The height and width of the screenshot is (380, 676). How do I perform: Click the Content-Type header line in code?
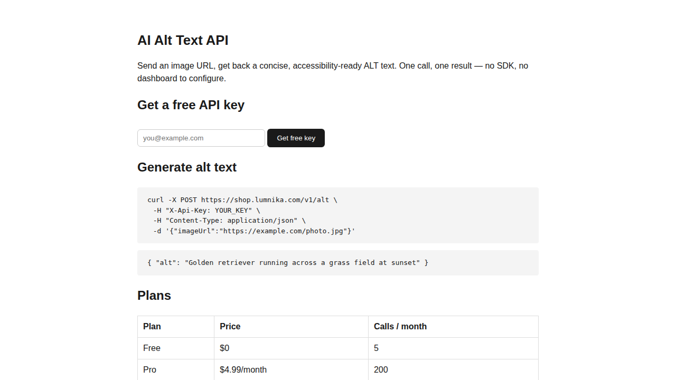click(229, 221)
